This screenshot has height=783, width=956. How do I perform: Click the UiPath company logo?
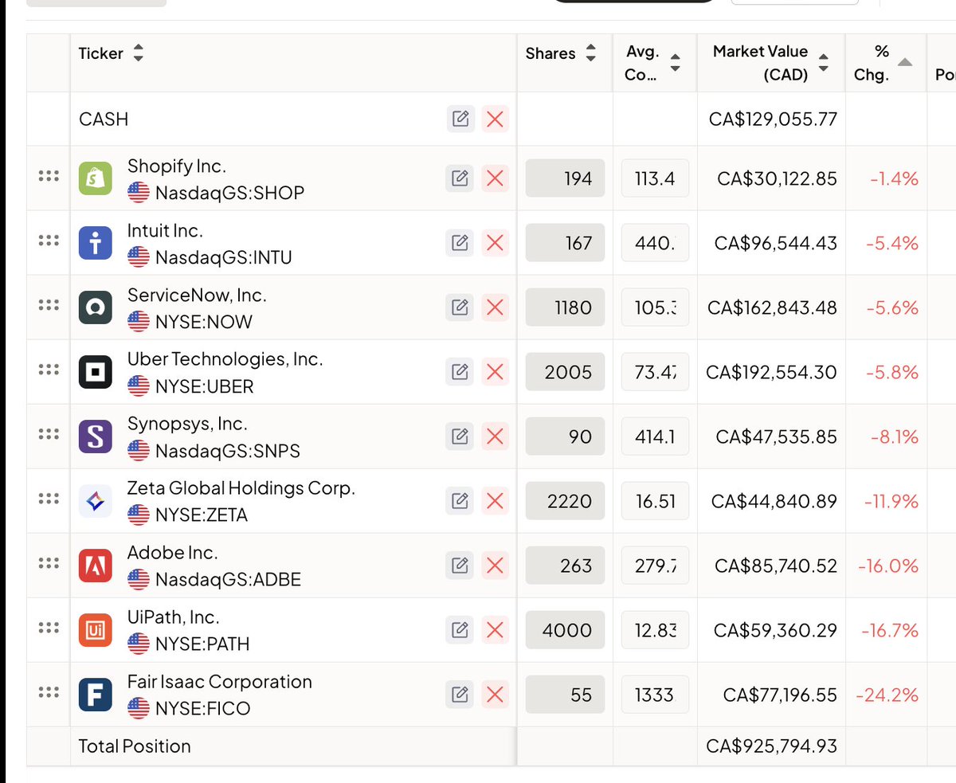tap(96, 630)
